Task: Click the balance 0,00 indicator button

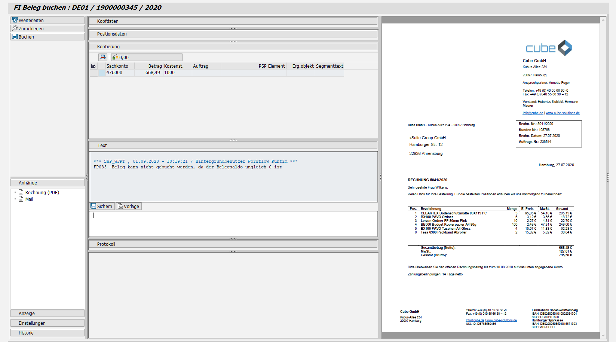Action: (x=147, y=57)
